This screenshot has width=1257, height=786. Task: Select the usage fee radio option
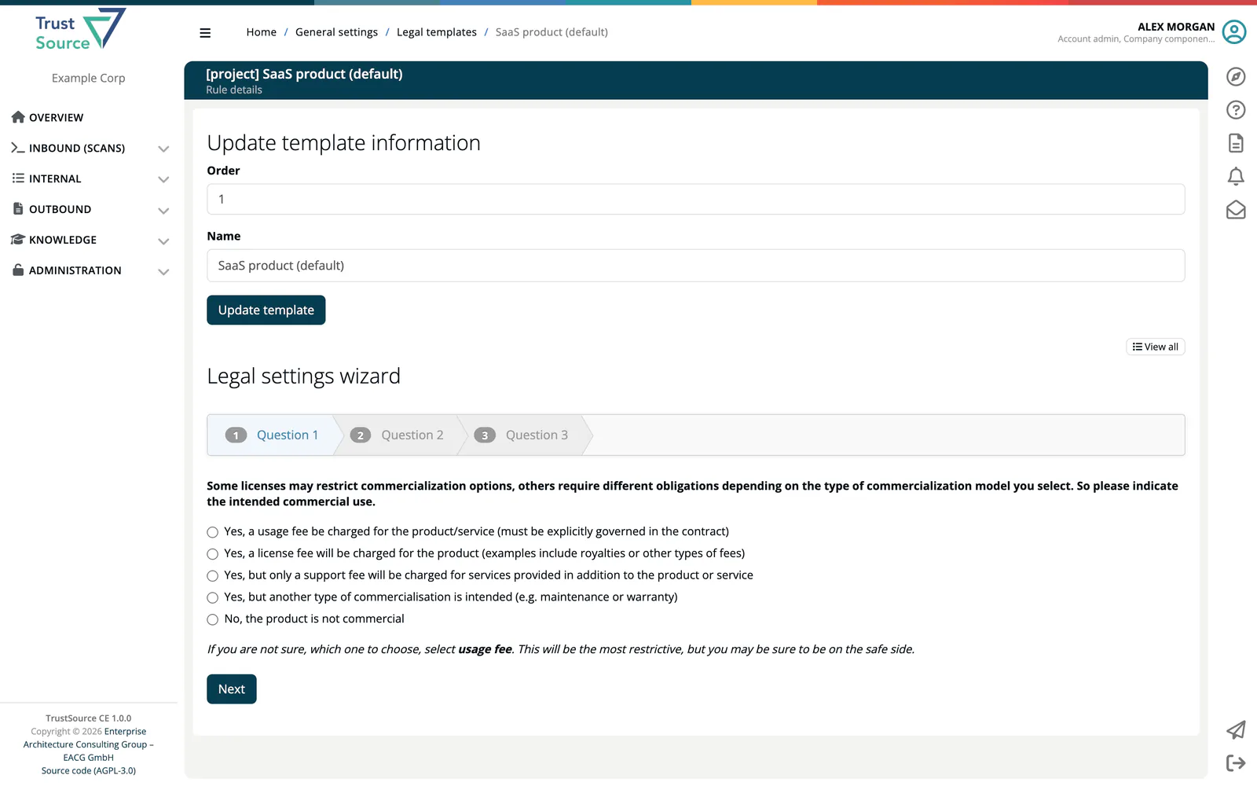click(212, 532)
